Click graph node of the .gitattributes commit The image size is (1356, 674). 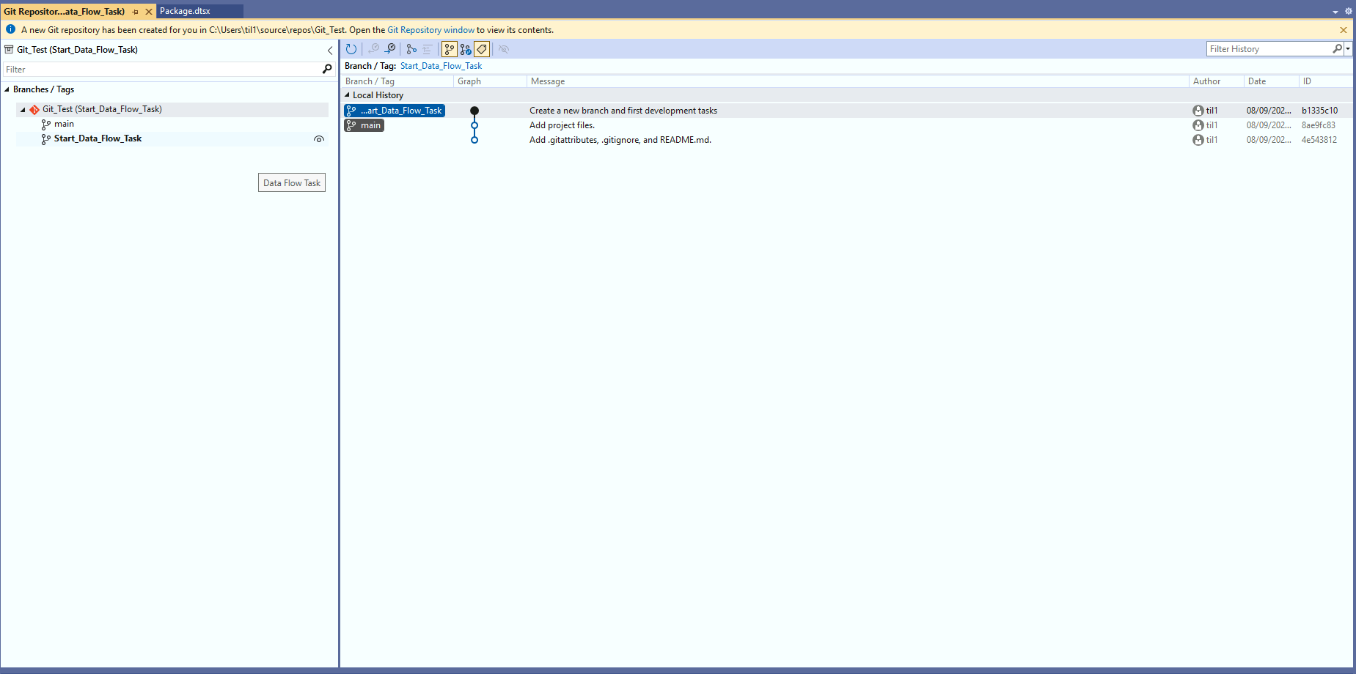pos(474,140)
